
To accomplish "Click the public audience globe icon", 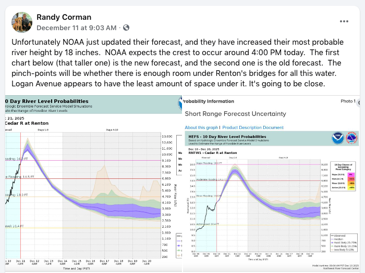I will pos(126,28).
